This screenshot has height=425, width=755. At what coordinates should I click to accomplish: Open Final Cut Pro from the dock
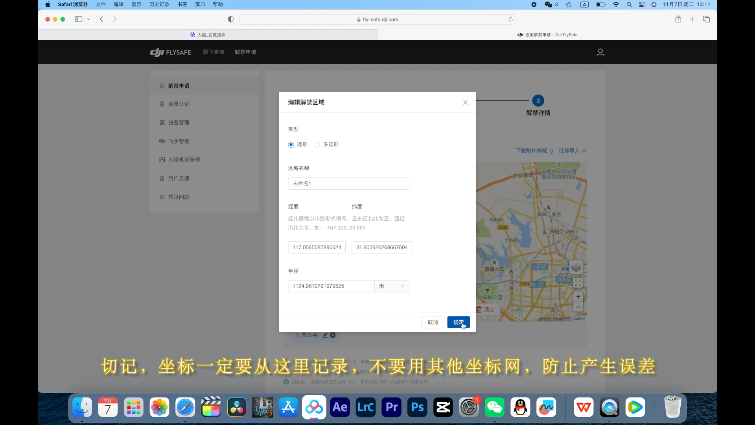[211, 407]
